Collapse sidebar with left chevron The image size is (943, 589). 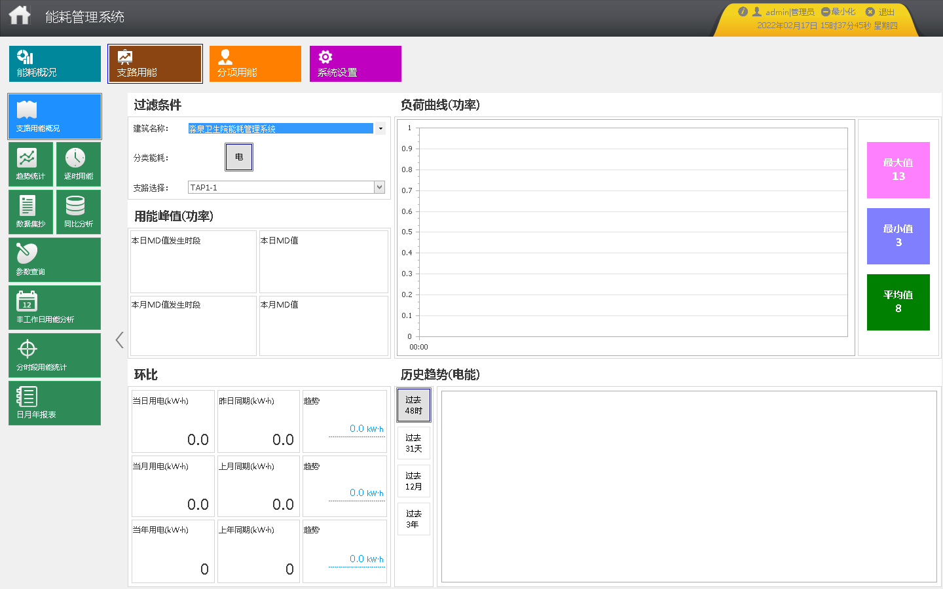point(119,340)
